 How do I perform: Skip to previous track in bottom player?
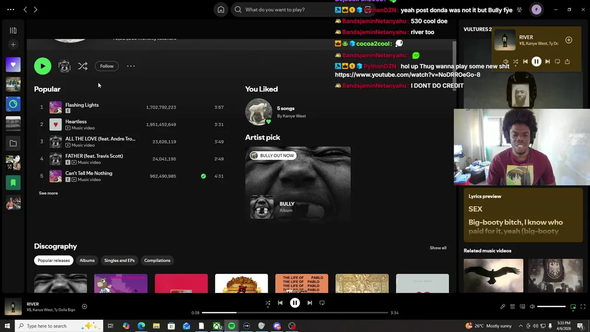click(x=280, y=303)
